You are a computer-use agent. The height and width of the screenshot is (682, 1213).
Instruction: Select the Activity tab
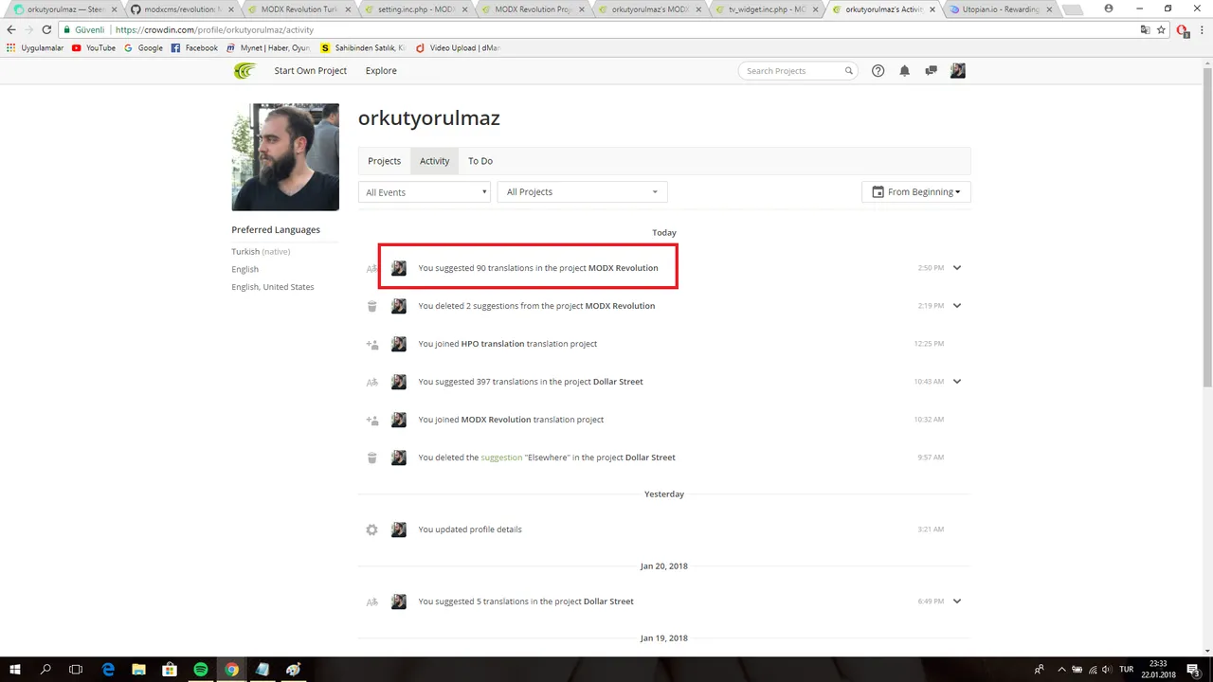click(435, 161)
